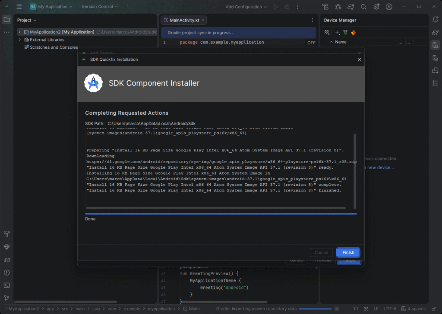Click the More tool windows ellipsis on left sidebar

click(7, 32)
